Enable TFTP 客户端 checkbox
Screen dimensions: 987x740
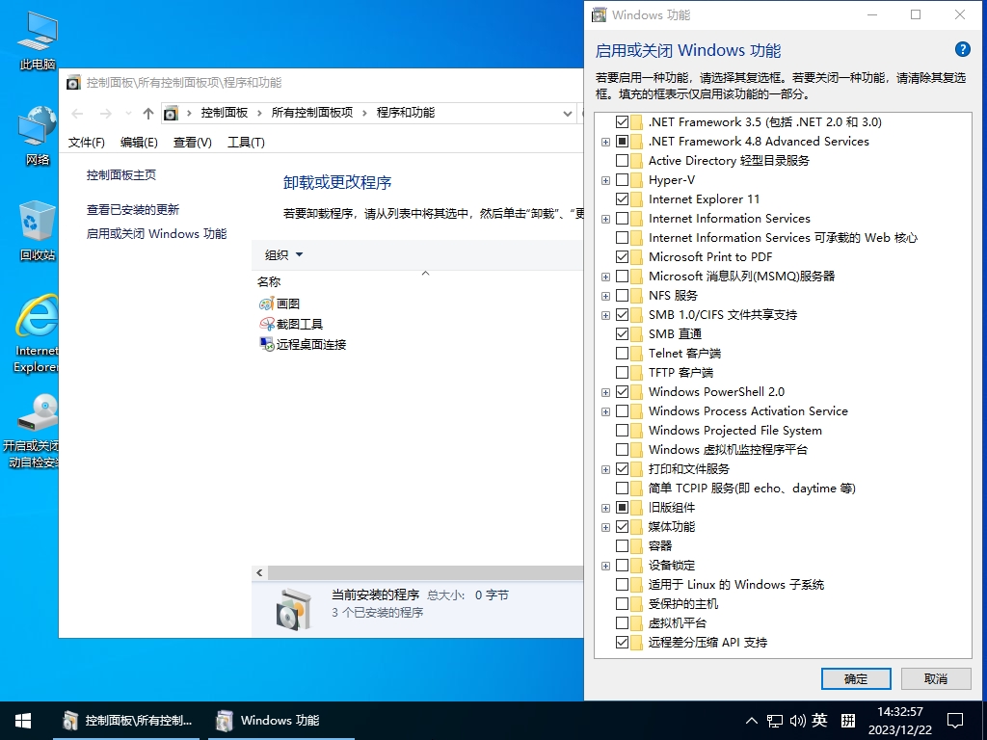pos(622,373)
